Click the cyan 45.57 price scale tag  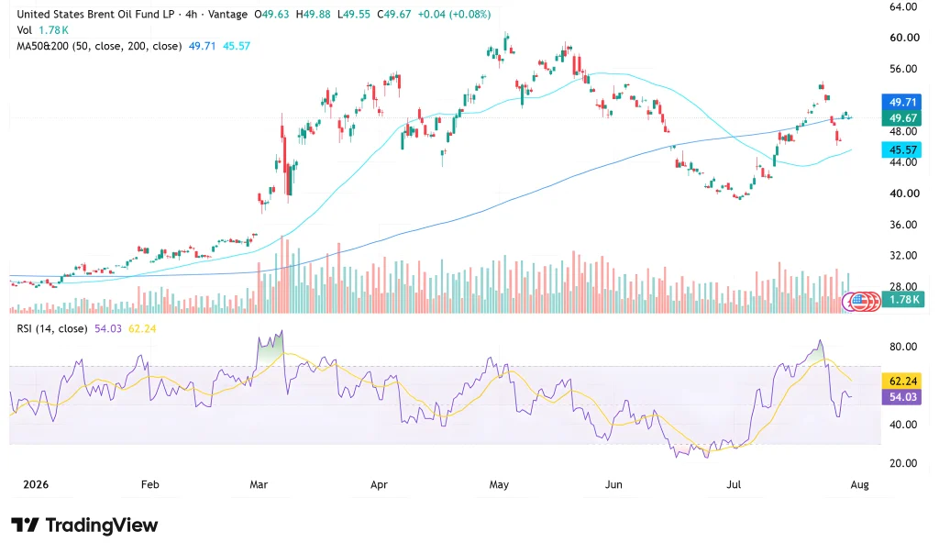click(902, 149)
